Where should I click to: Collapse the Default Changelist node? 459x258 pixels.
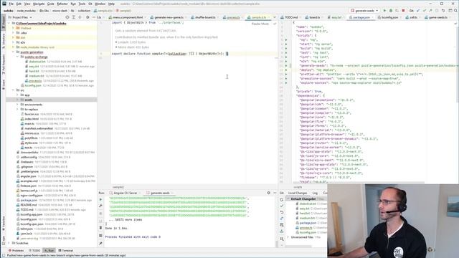tap(288, 199)
